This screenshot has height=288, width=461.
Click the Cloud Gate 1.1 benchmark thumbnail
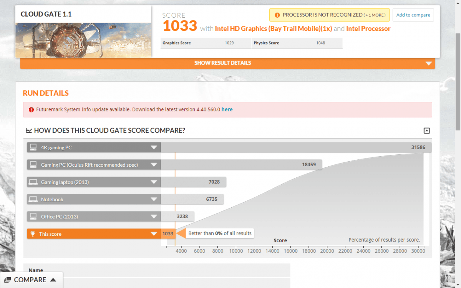[x=83, y=40]
